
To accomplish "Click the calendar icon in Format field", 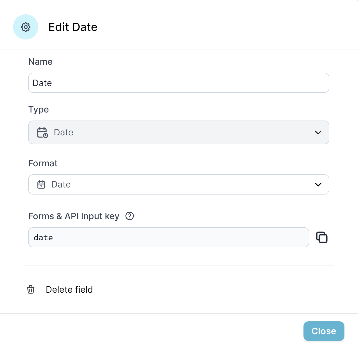I will pyautogui.click(x=41, y=184).
